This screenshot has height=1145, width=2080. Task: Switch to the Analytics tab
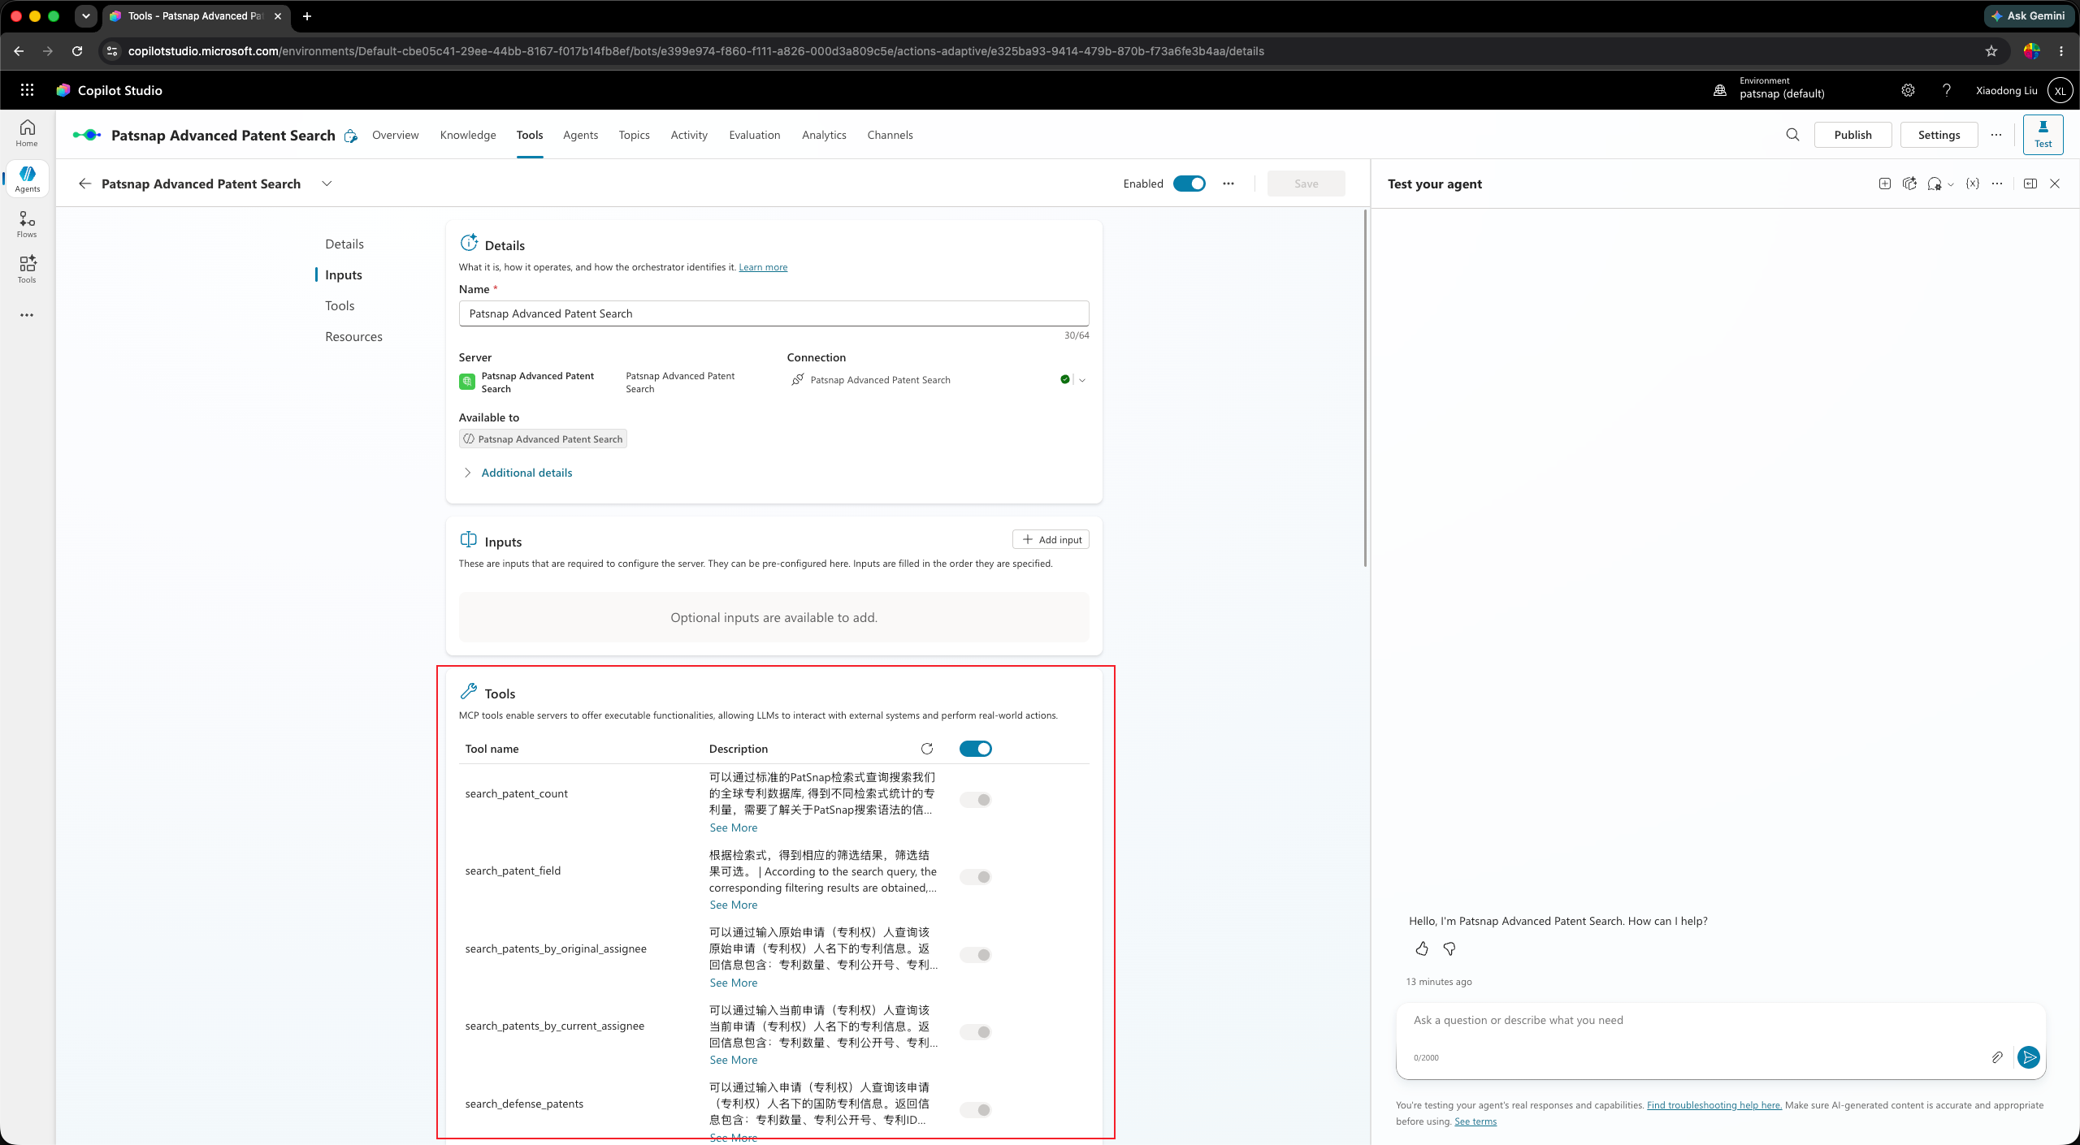(x=824, y=135)
